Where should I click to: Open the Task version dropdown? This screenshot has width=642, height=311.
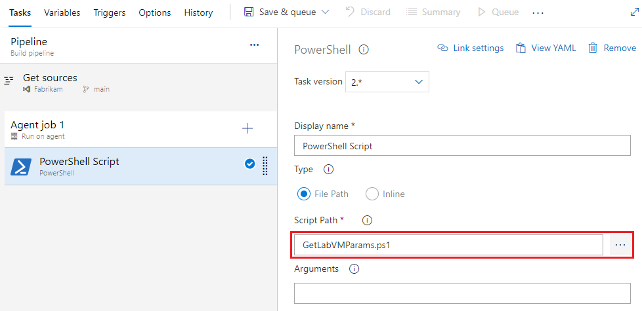pos(387,82)
